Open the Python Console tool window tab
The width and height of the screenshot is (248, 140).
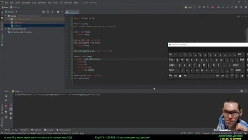click(64, 130)
